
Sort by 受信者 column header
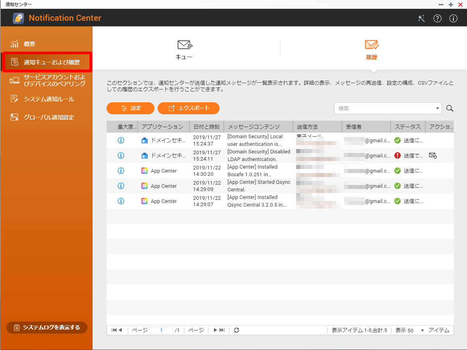[366, 127]
